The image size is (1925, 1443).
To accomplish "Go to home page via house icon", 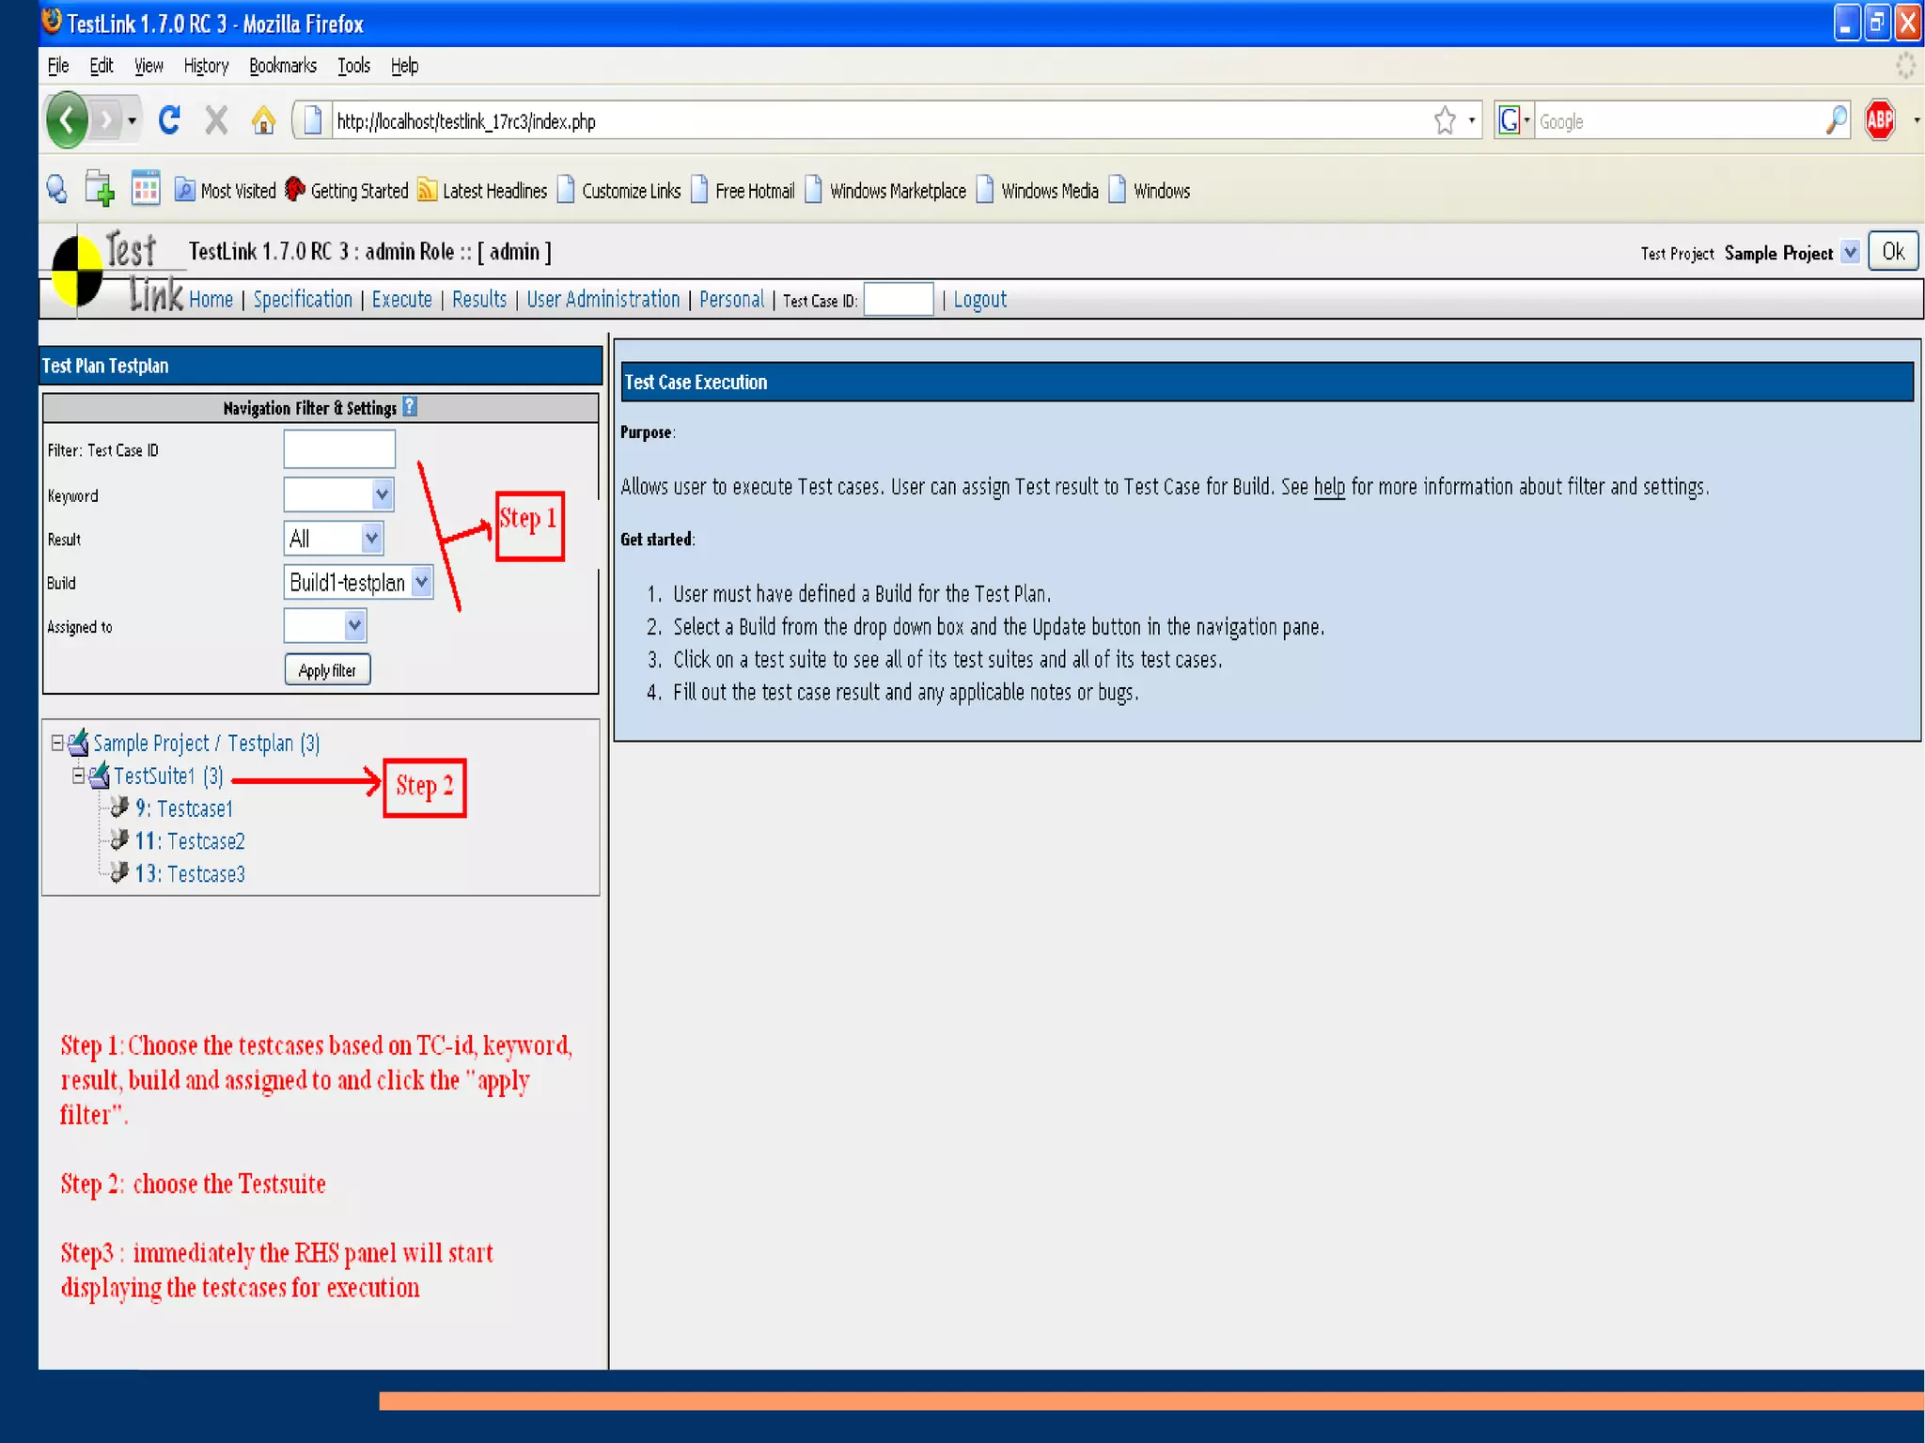I will click(x=263, y=120).
